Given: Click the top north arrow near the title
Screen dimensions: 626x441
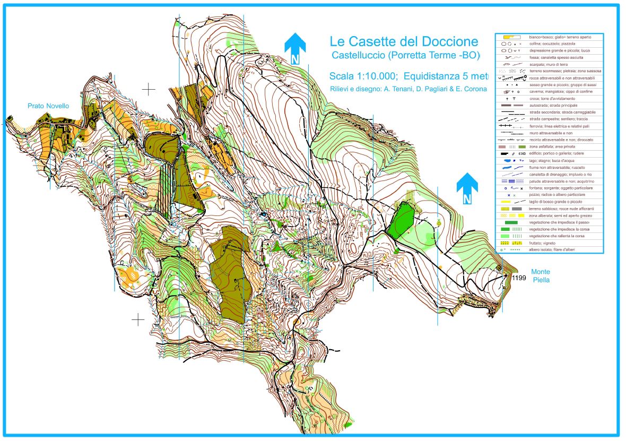Looking at the screenshot, I should click(x=295, y=48).
